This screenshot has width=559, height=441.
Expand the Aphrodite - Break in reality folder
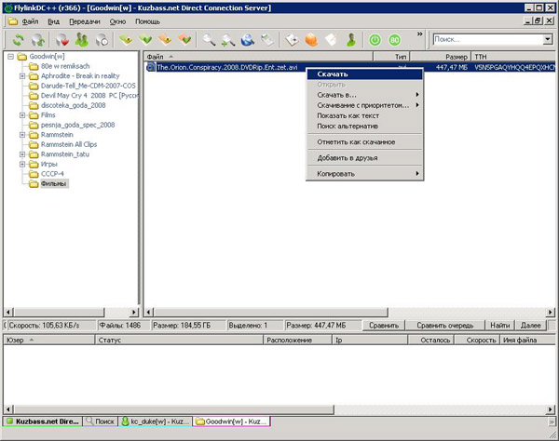point(22,76)
